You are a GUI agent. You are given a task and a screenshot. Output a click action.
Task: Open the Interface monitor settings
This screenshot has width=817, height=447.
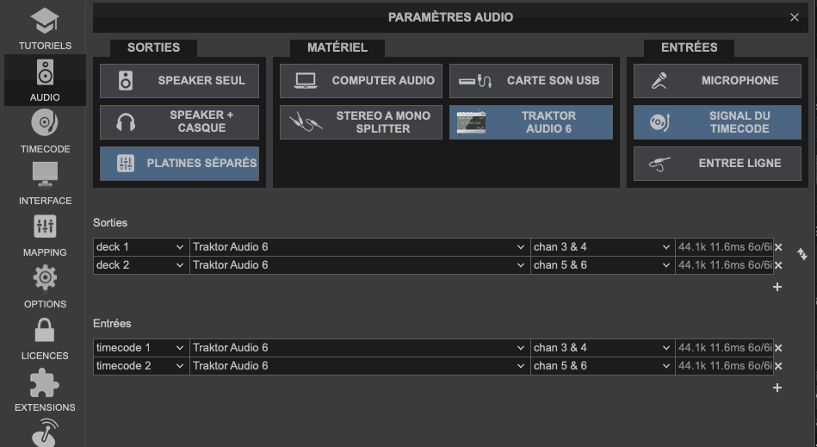point(45,183)
